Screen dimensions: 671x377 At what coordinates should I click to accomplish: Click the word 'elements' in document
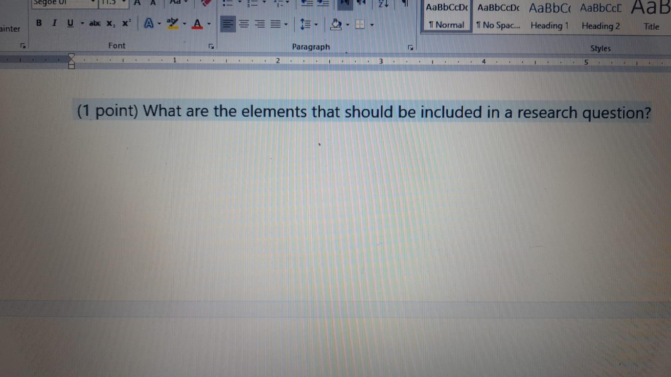[x=274, y=112]
